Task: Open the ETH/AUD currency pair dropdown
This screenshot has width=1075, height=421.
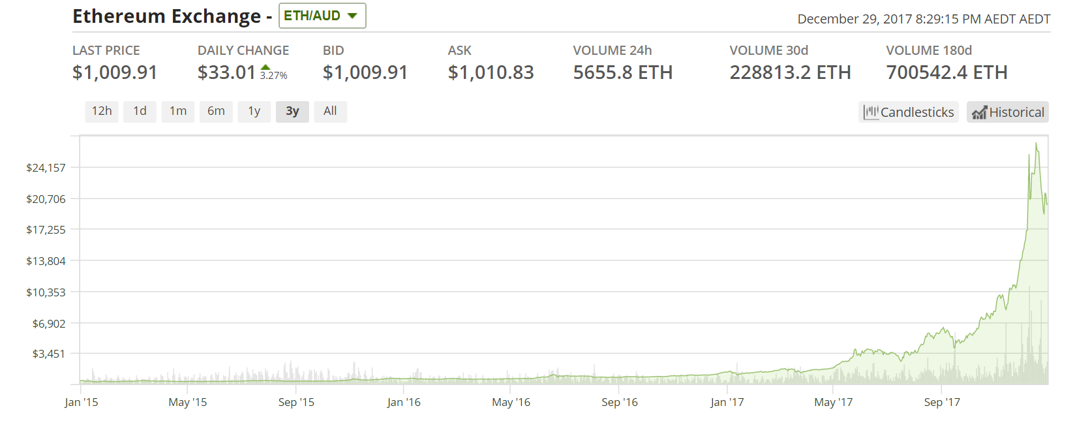Action: [x=322, y=16]
